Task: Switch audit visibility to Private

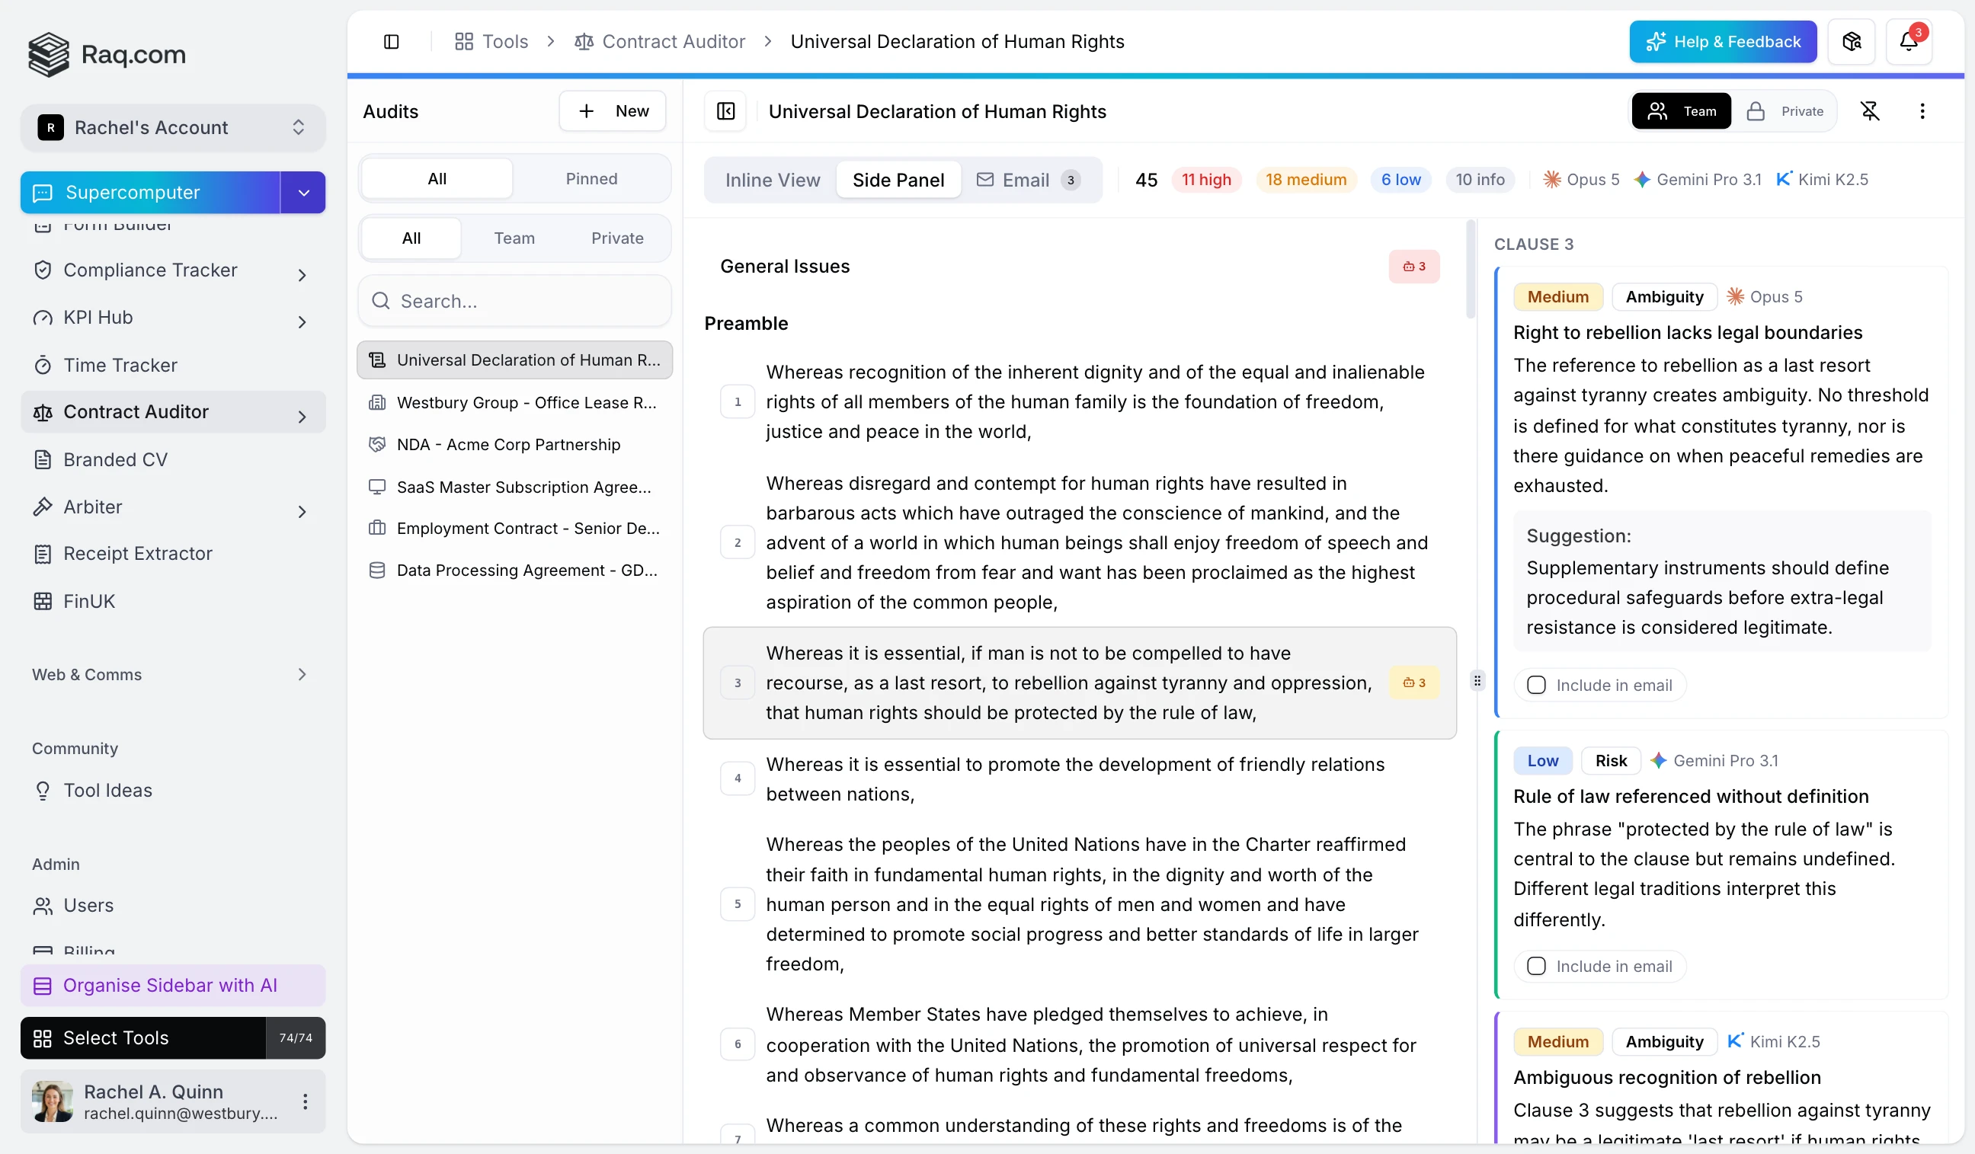Action: point(1785,111)
